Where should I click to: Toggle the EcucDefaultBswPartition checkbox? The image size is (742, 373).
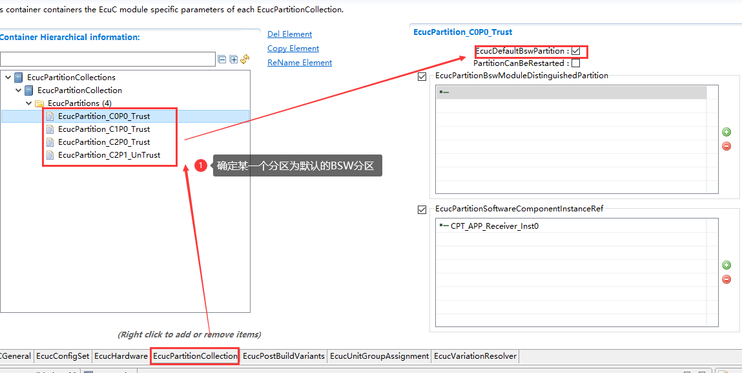tap(576, 51)
